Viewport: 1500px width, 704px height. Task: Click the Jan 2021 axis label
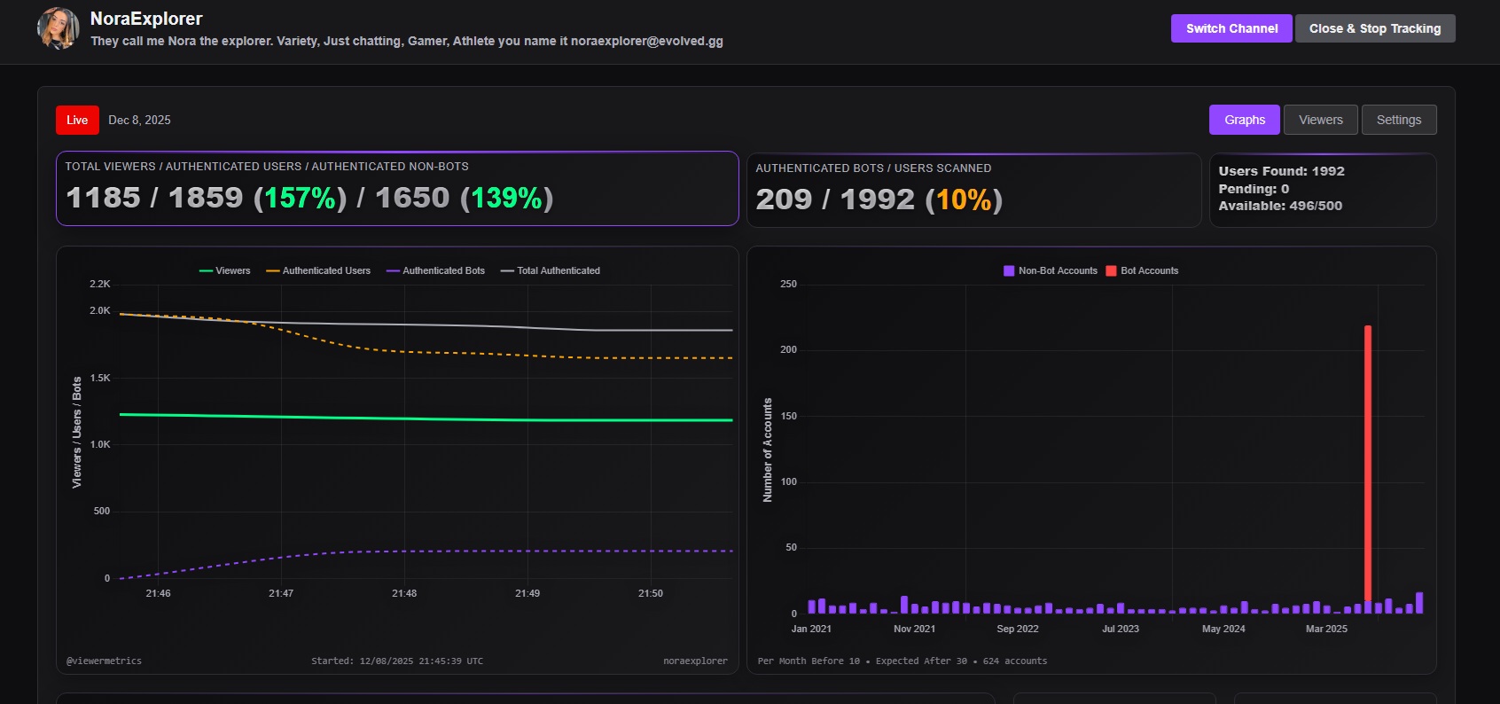pos(811,629)
